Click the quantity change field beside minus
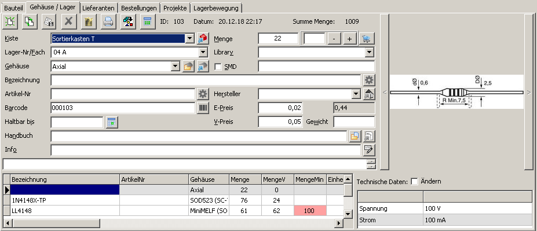This screenshot has height=231, width=537. click(315, 39)
